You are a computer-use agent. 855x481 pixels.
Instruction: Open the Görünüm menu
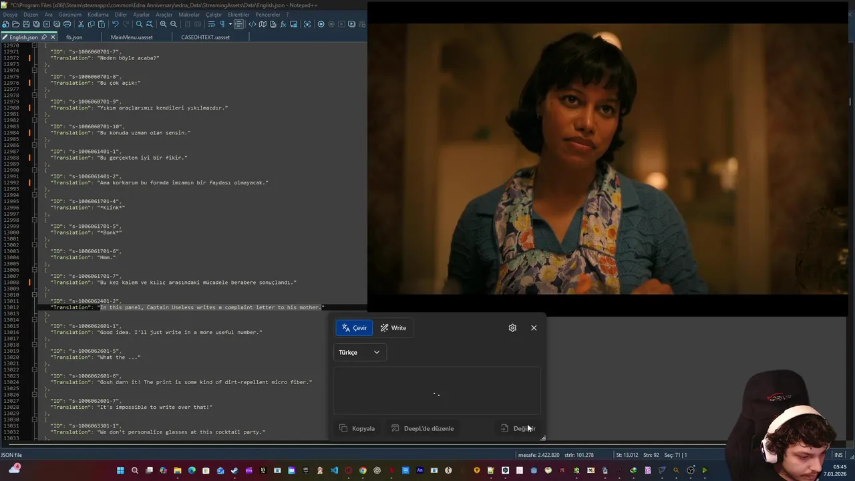70,15
